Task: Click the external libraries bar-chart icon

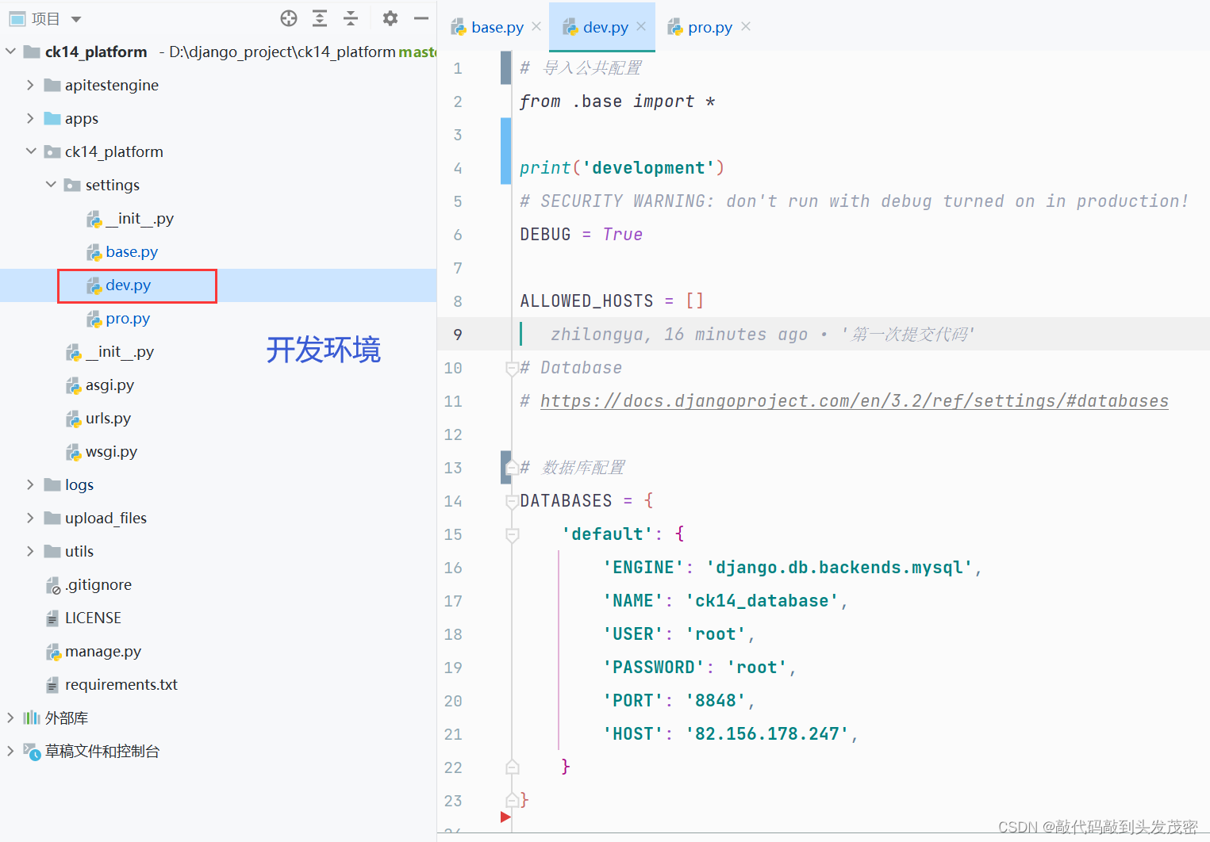Action: pyautogui.click(x=32, y=718)
